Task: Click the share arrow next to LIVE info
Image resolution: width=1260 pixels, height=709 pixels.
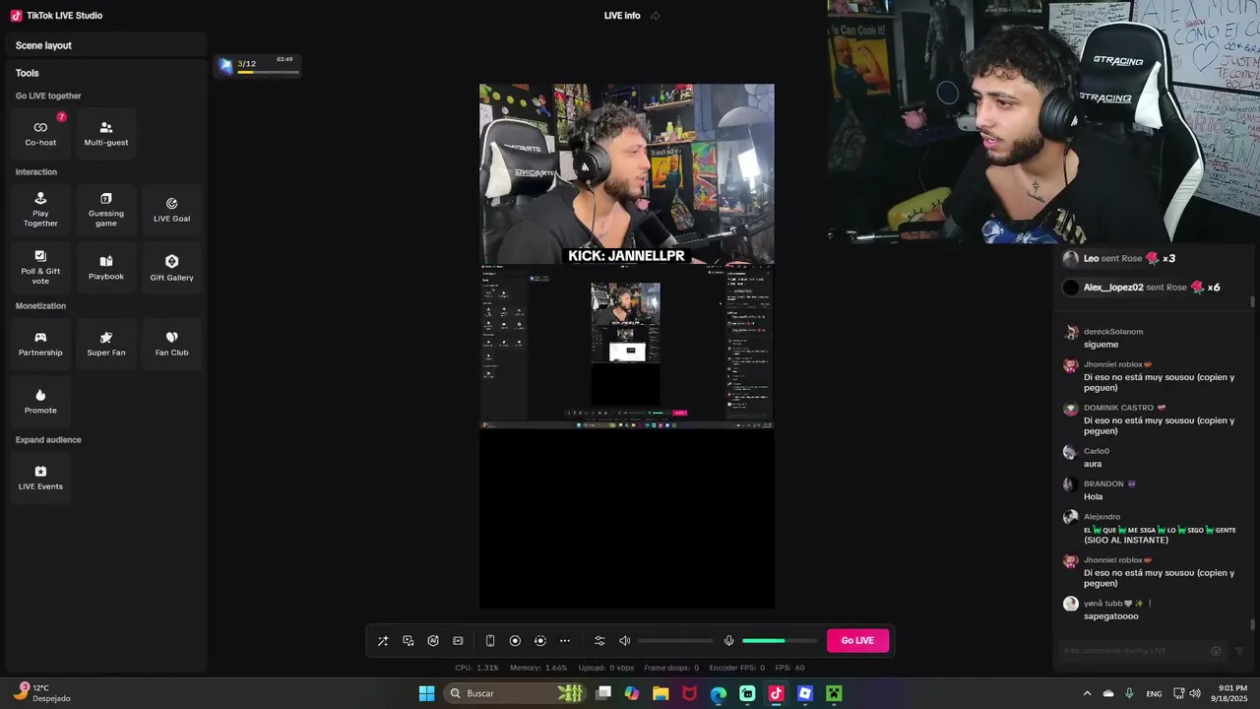Action: click(656, 16)
